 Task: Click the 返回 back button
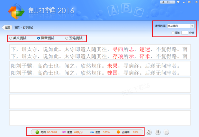(7, 27)
